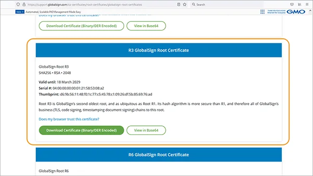
Task: Click the 'R6 GlobalSign Root Certificate' header
Action: pos(159,155)
